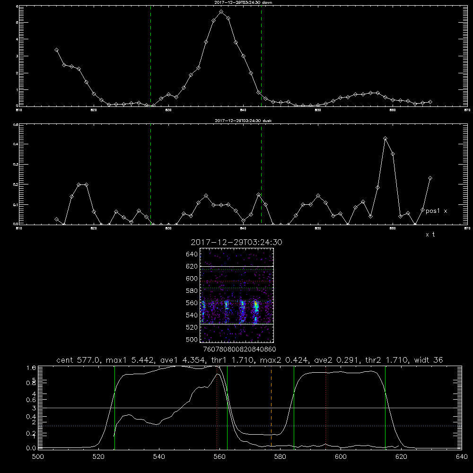Click the 'x t' label below dusk plot
Viewport: 473px width, 473px height.
click(x=430, y=235)
